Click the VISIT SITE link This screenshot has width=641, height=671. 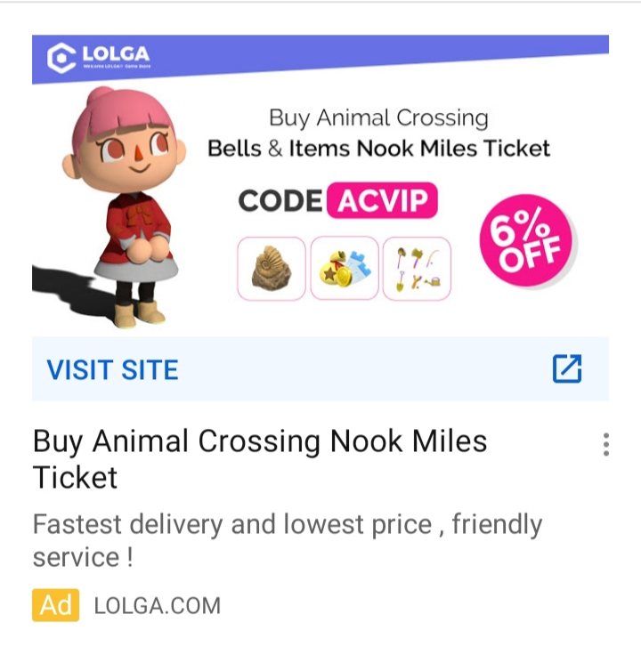point(112,369)
